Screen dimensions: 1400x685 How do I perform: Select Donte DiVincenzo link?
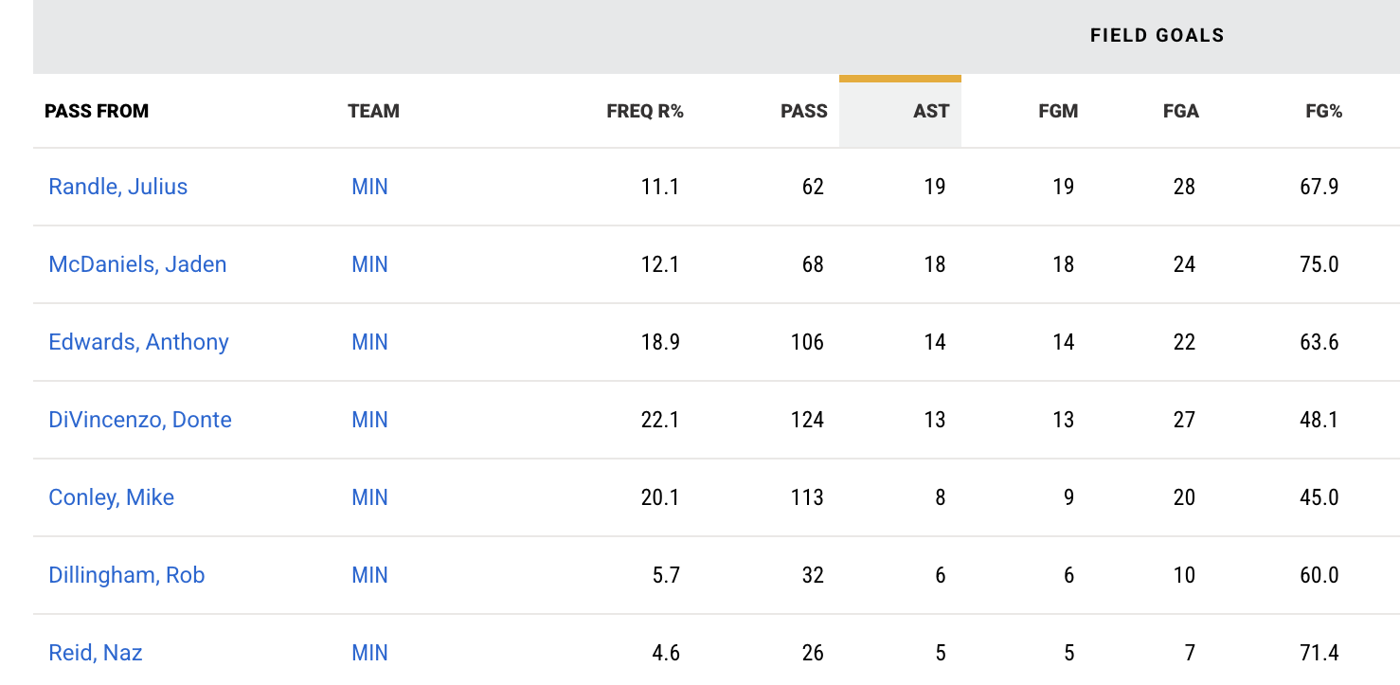[x=140, y=420]
